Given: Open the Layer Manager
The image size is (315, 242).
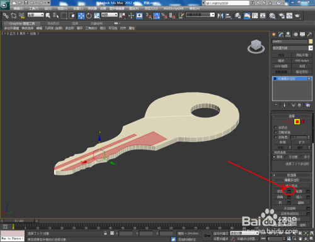Looking at the screenshot, I should pyautogui.click(x=238, y=16).
